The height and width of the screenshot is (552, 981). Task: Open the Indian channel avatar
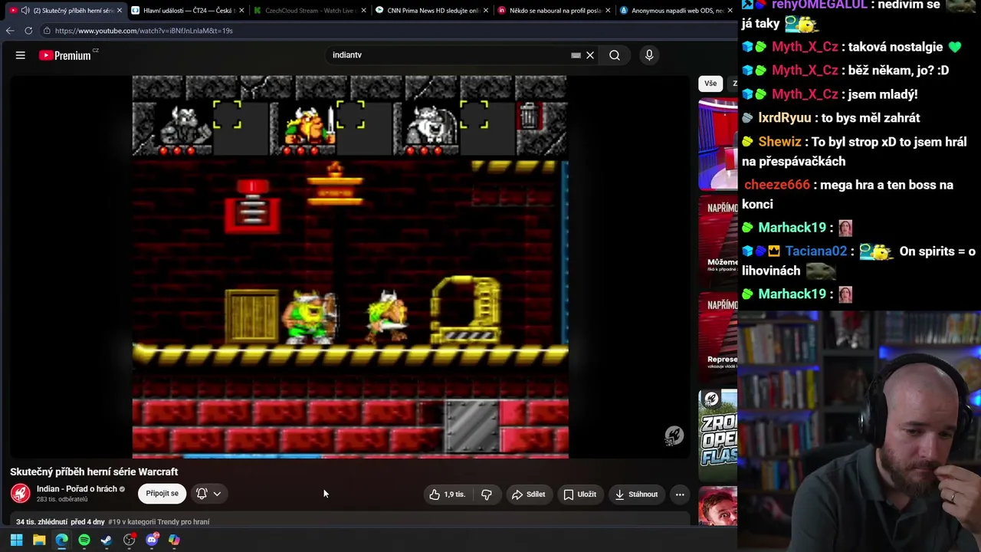tap(21, 493)
